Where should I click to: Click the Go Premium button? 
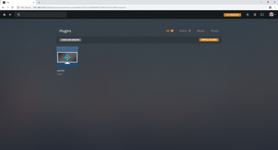[x=232, y=15]
